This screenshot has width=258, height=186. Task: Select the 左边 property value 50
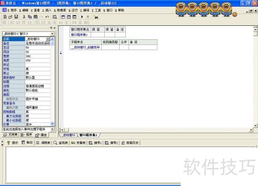[x=38, y=48]
